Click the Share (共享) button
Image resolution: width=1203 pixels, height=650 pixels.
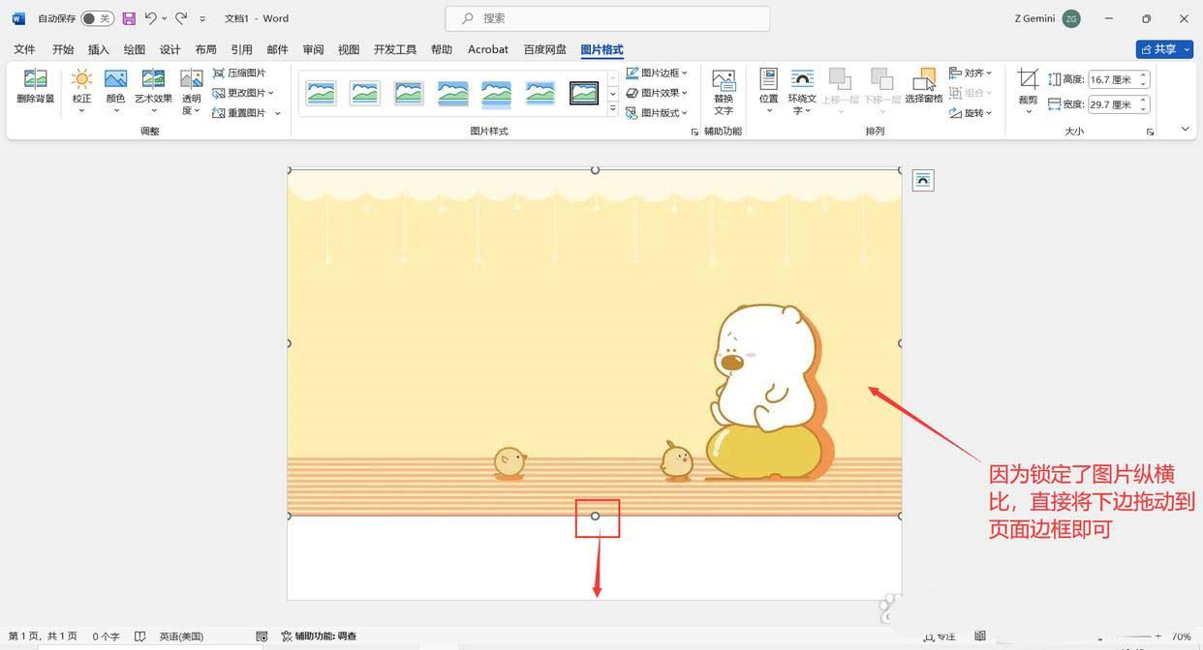tap(1163, 49)
